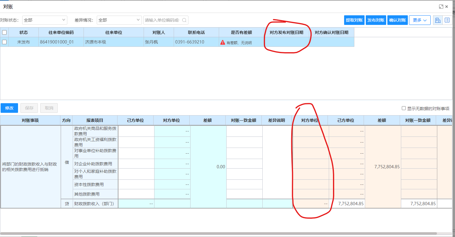Click the 往来单位 column header
This screenshot has width=455, height=237.
click(114, 32)
